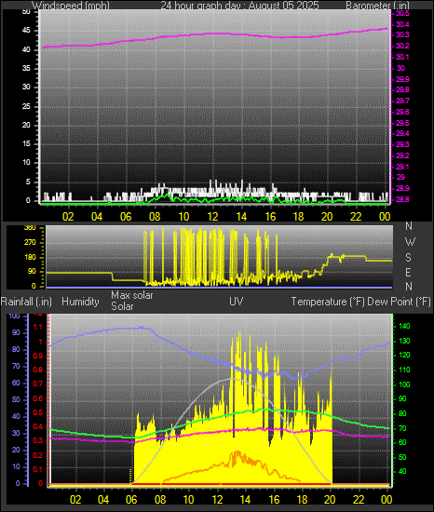
Task: Click the Windspeed (mph) axis title
Action: (71, 6)
